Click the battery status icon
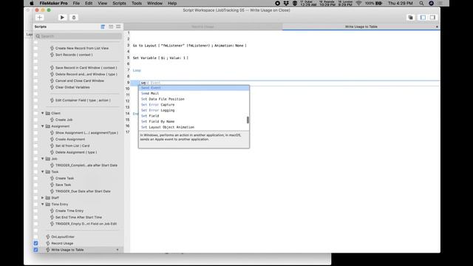This screenshot has width=473, height=266. point(379,3)
